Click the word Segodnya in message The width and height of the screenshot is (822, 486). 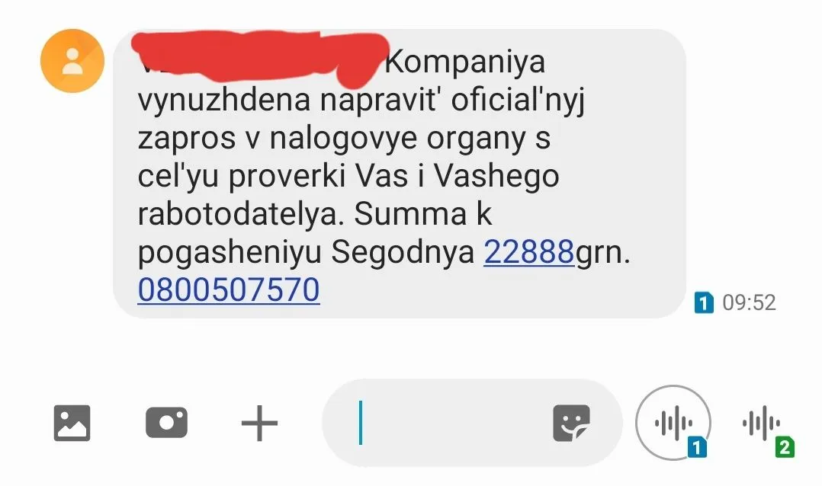(403, 254)
